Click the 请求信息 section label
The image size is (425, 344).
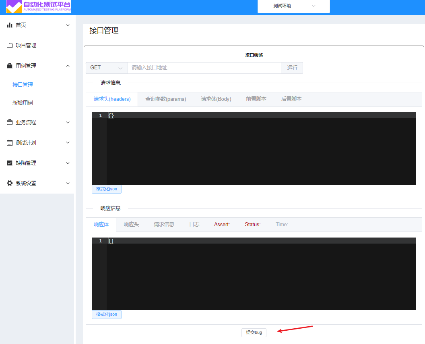(x=111, y=83)
